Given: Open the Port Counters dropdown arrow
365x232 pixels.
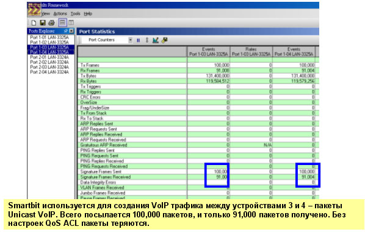Looking at the screenshot, I should [131, 40].
